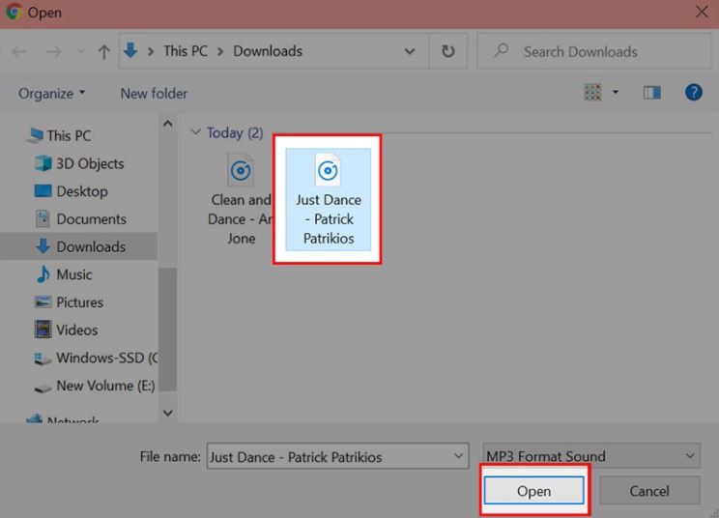
Task: Click the 3D Objects cube icon
Action: click(x=43, y=163)
